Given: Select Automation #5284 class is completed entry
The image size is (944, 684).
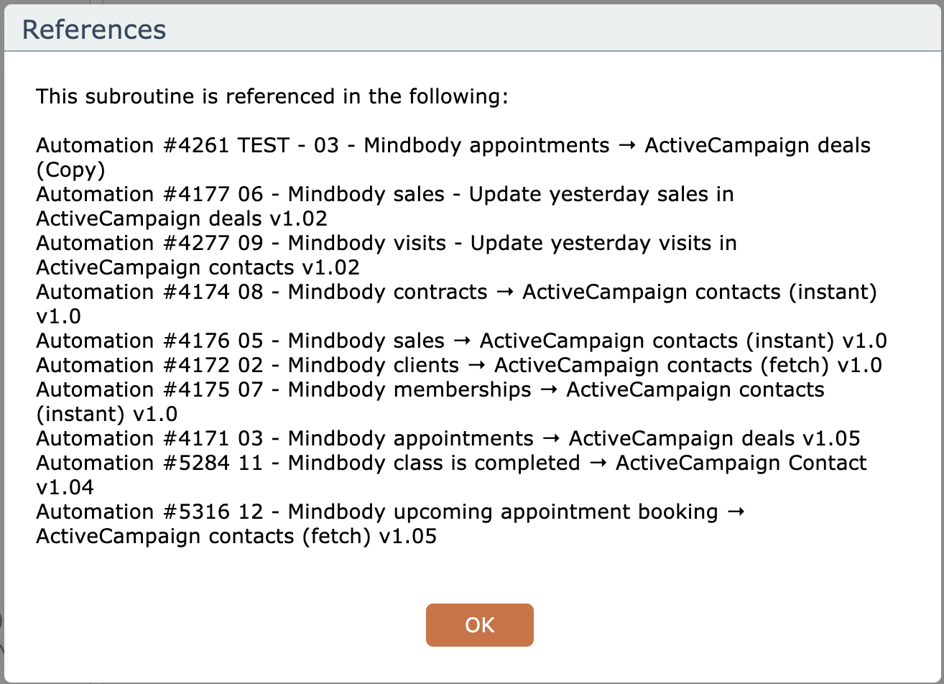Looking at the screenshot, I should [451, 463].
